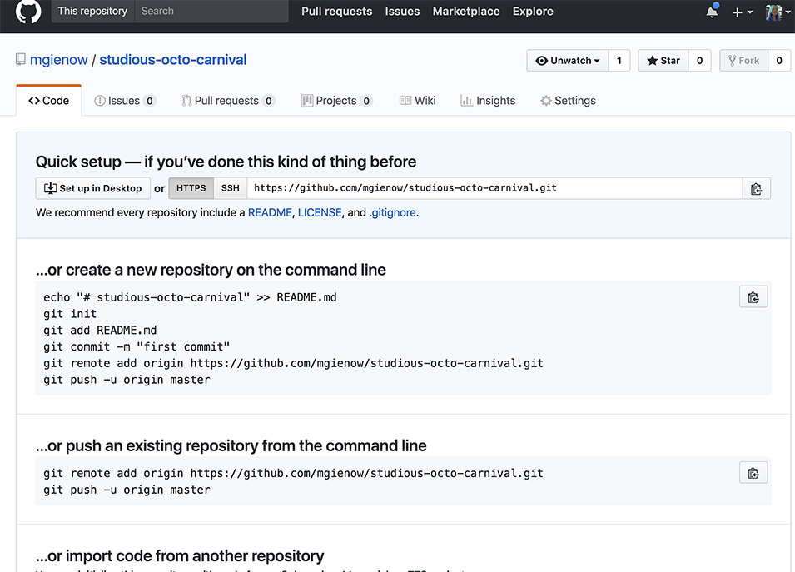Select the SSH protocol toggle
Viewport: 795px width, 572px height.
click(x=231, y=188)
